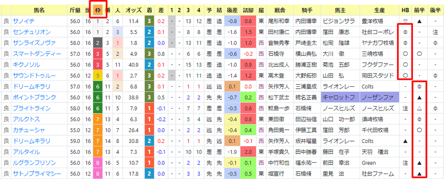Select odds value 1.8
The height and width of the screenshot is (179, 444).
click(x=133, y=43)
